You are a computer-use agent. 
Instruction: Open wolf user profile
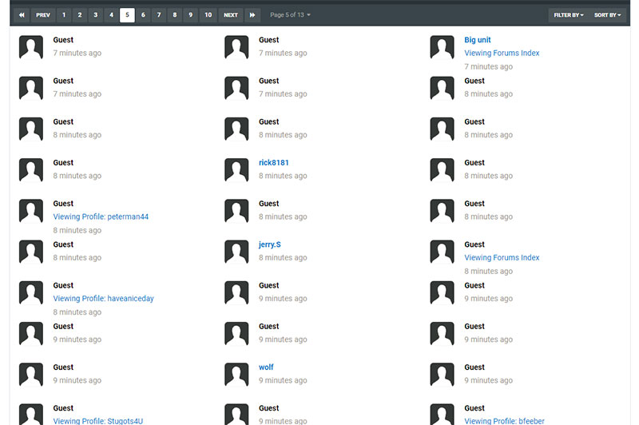point(266,367)
